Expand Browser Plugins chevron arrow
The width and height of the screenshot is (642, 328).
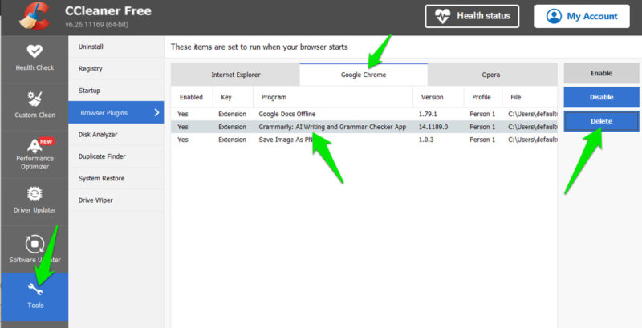click(156, 112)
